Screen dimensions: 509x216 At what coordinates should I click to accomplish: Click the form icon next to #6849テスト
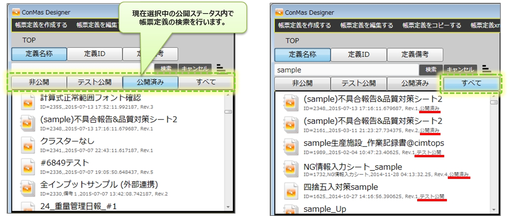pos(28,167)
